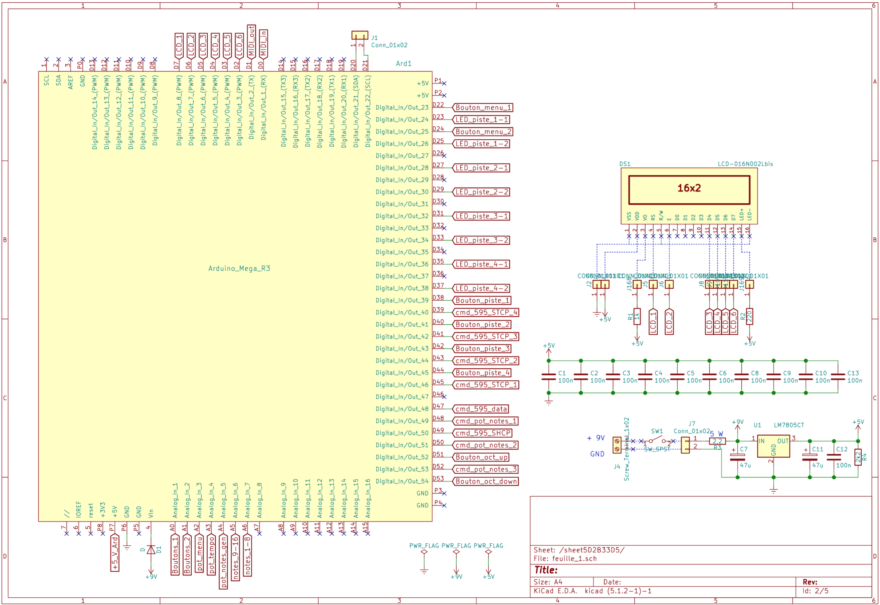Image resolution: width=880 pixels, height=605 pixels.
Task: Click the +5_V_Ard label
Action: tap(115, 553)
